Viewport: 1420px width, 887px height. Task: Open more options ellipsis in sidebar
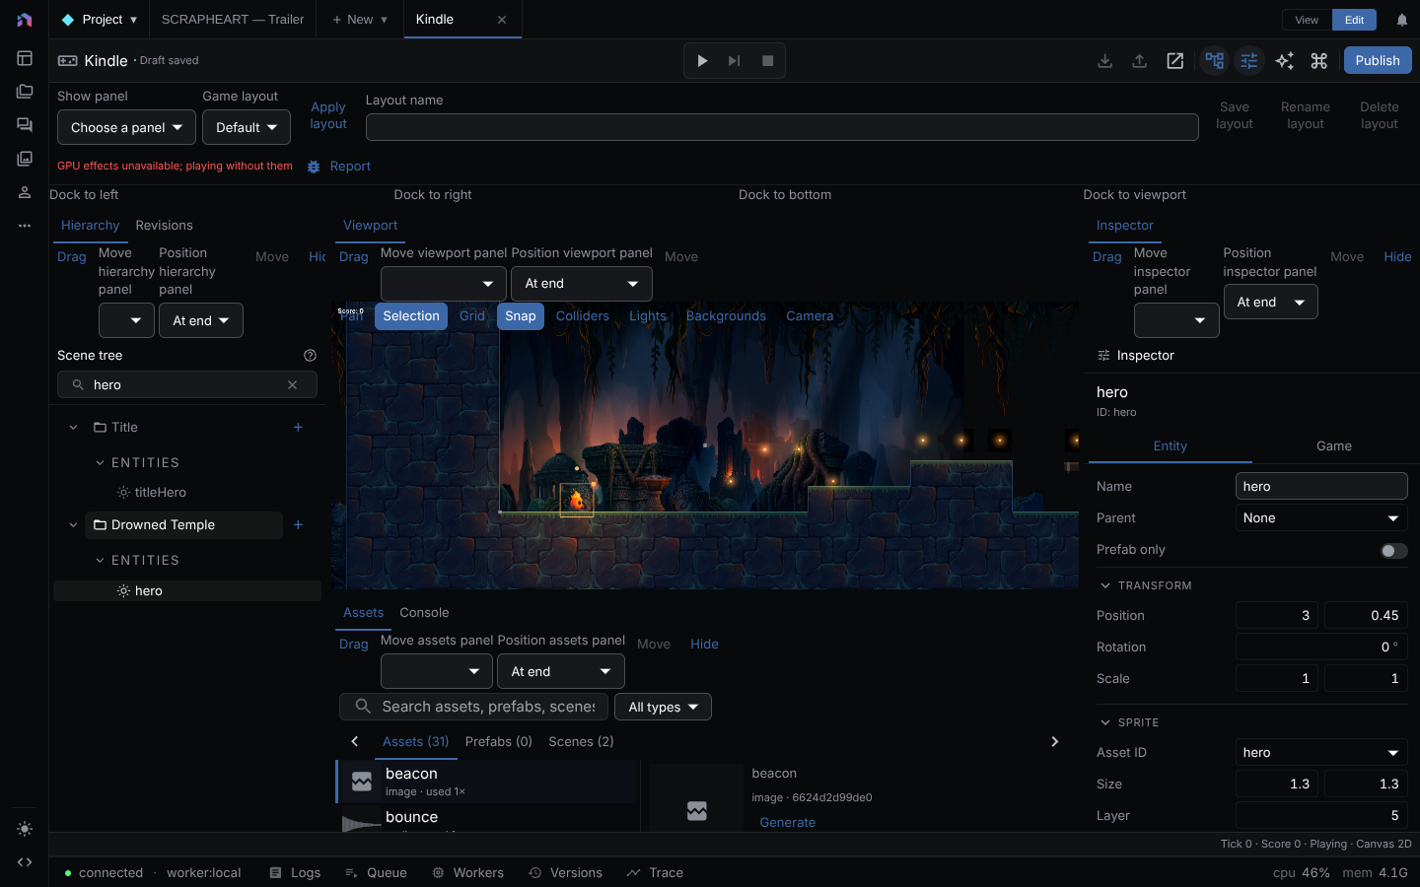[x=25, y=226]
